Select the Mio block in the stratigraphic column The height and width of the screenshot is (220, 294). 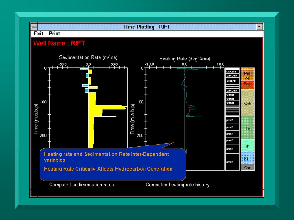(x=247, y=73)
